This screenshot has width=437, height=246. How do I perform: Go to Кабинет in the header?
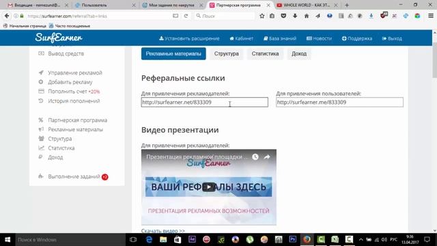[241, 38]
